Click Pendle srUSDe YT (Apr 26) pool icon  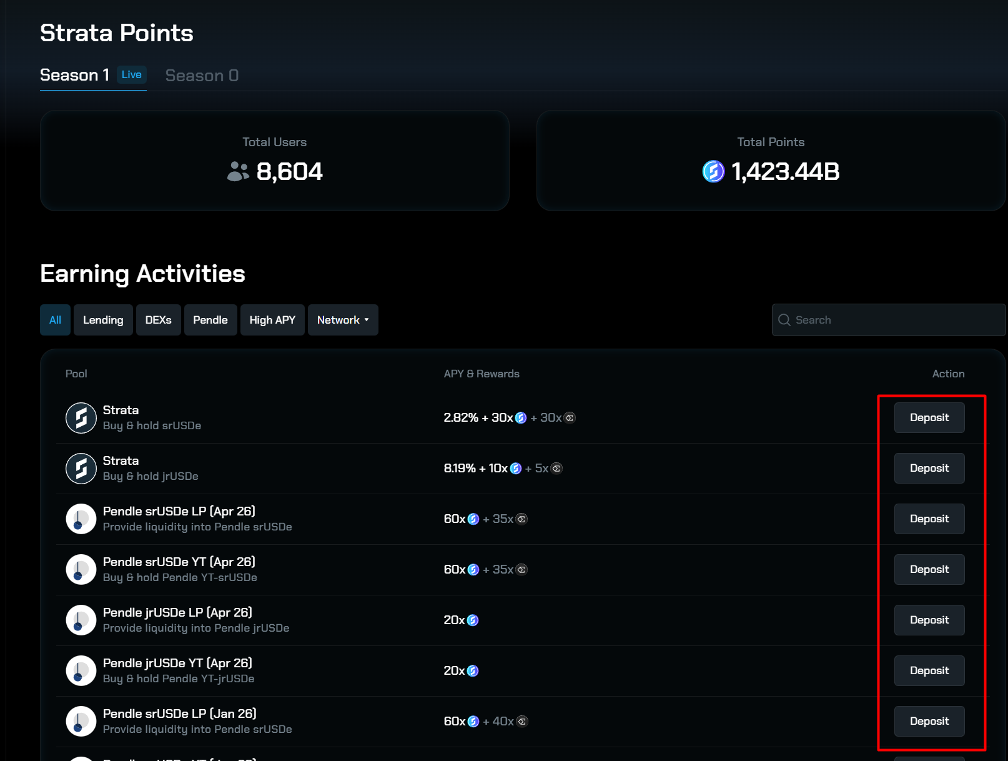coord(81,570)
